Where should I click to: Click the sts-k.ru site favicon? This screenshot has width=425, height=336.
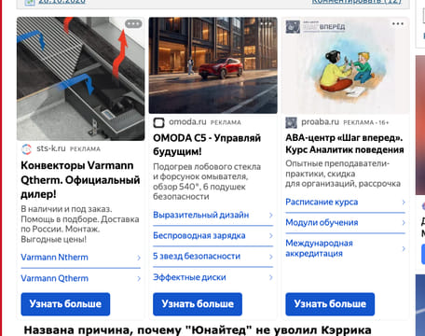coord(26,149)
